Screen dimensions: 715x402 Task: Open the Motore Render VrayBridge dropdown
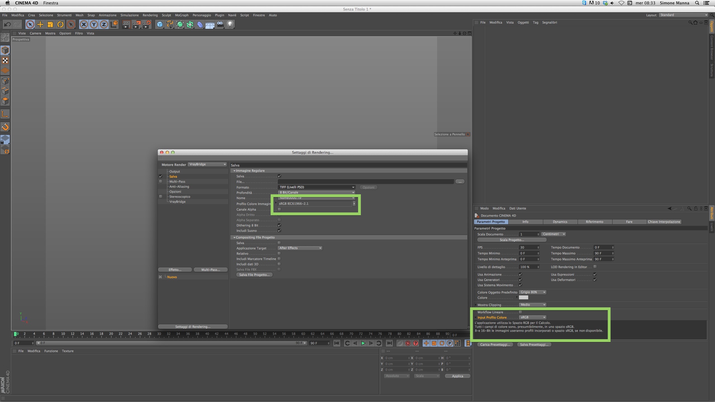(x=207, y=164)
